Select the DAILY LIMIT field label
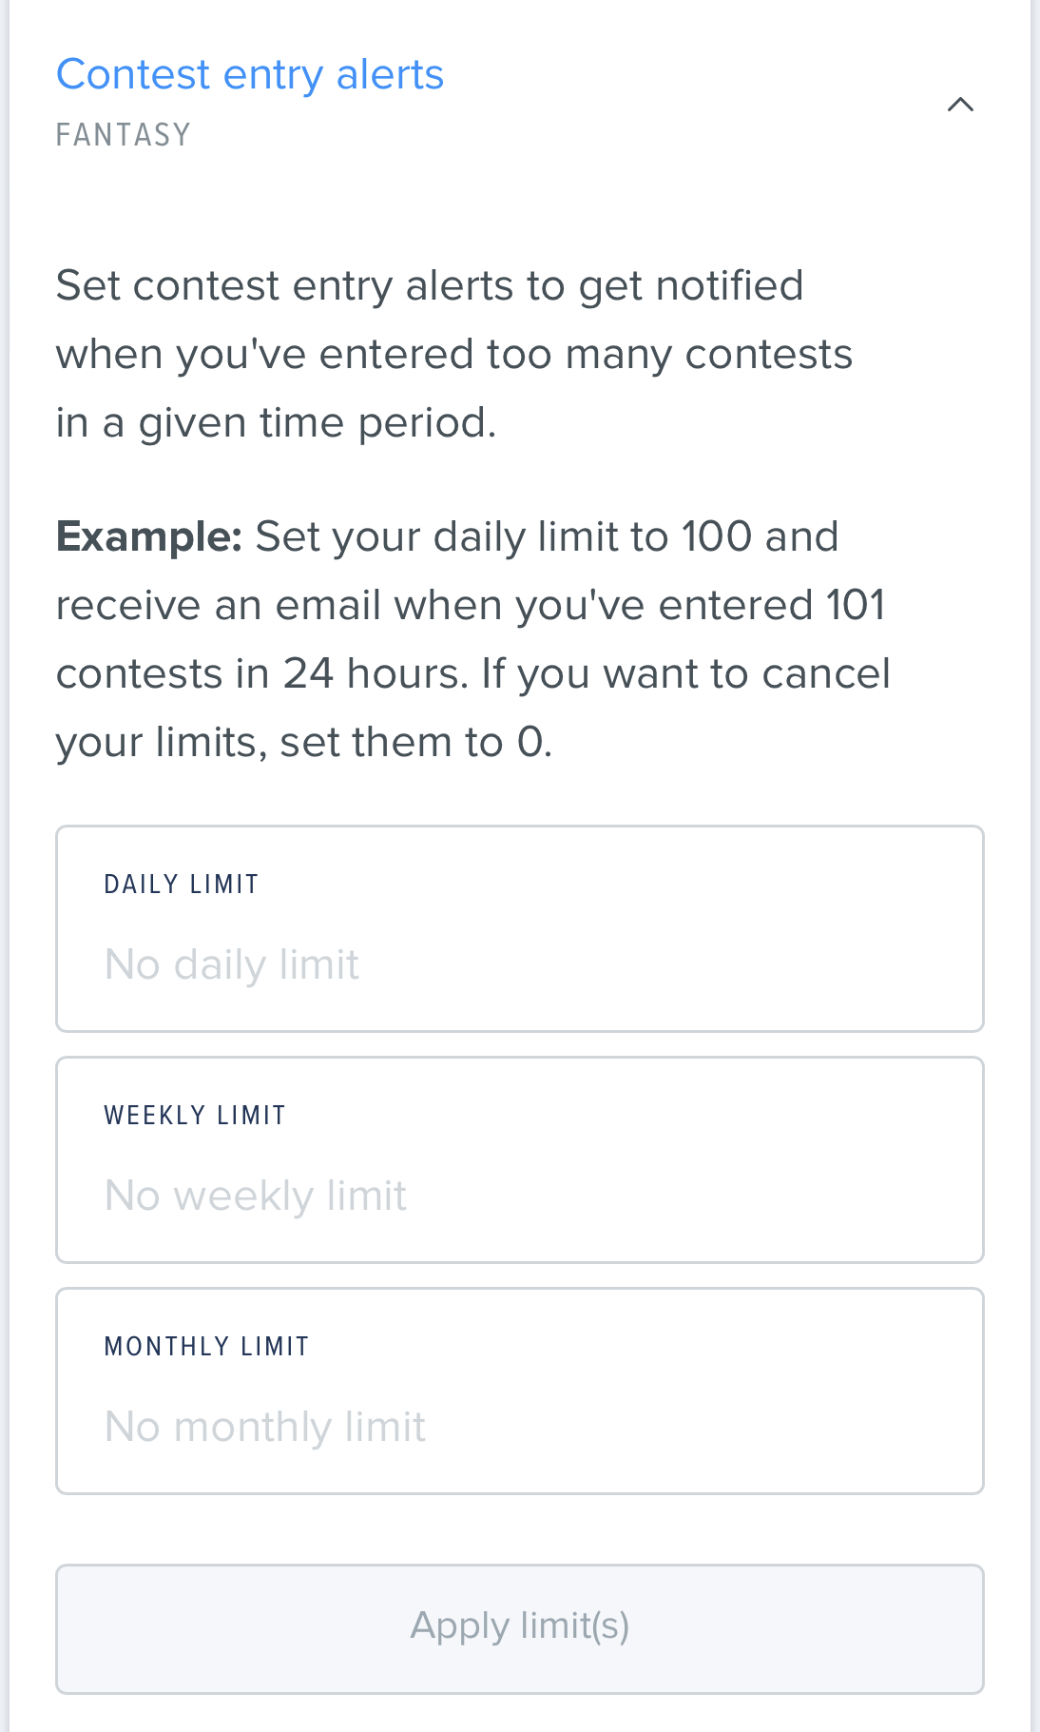Image resolution: width=1040 pixels, height=1732 pixels. [x=182, y=883]
